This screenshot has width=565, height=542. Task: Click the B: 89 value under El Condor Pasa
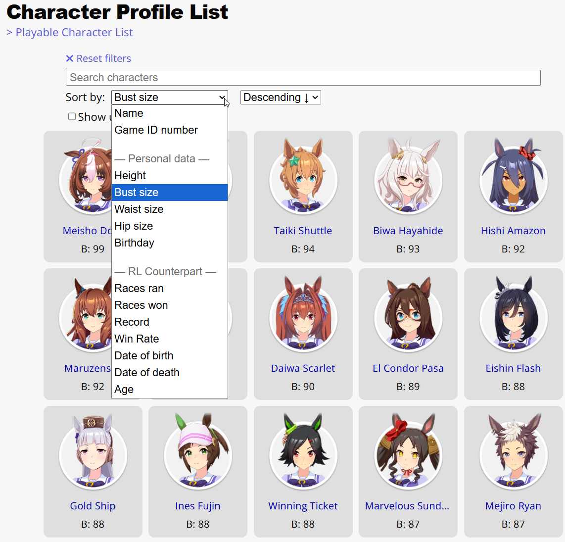pos(408,387)
